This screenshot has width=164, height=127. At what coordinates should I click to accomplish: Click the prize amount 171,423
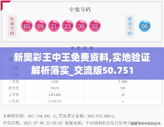(123, 75)
